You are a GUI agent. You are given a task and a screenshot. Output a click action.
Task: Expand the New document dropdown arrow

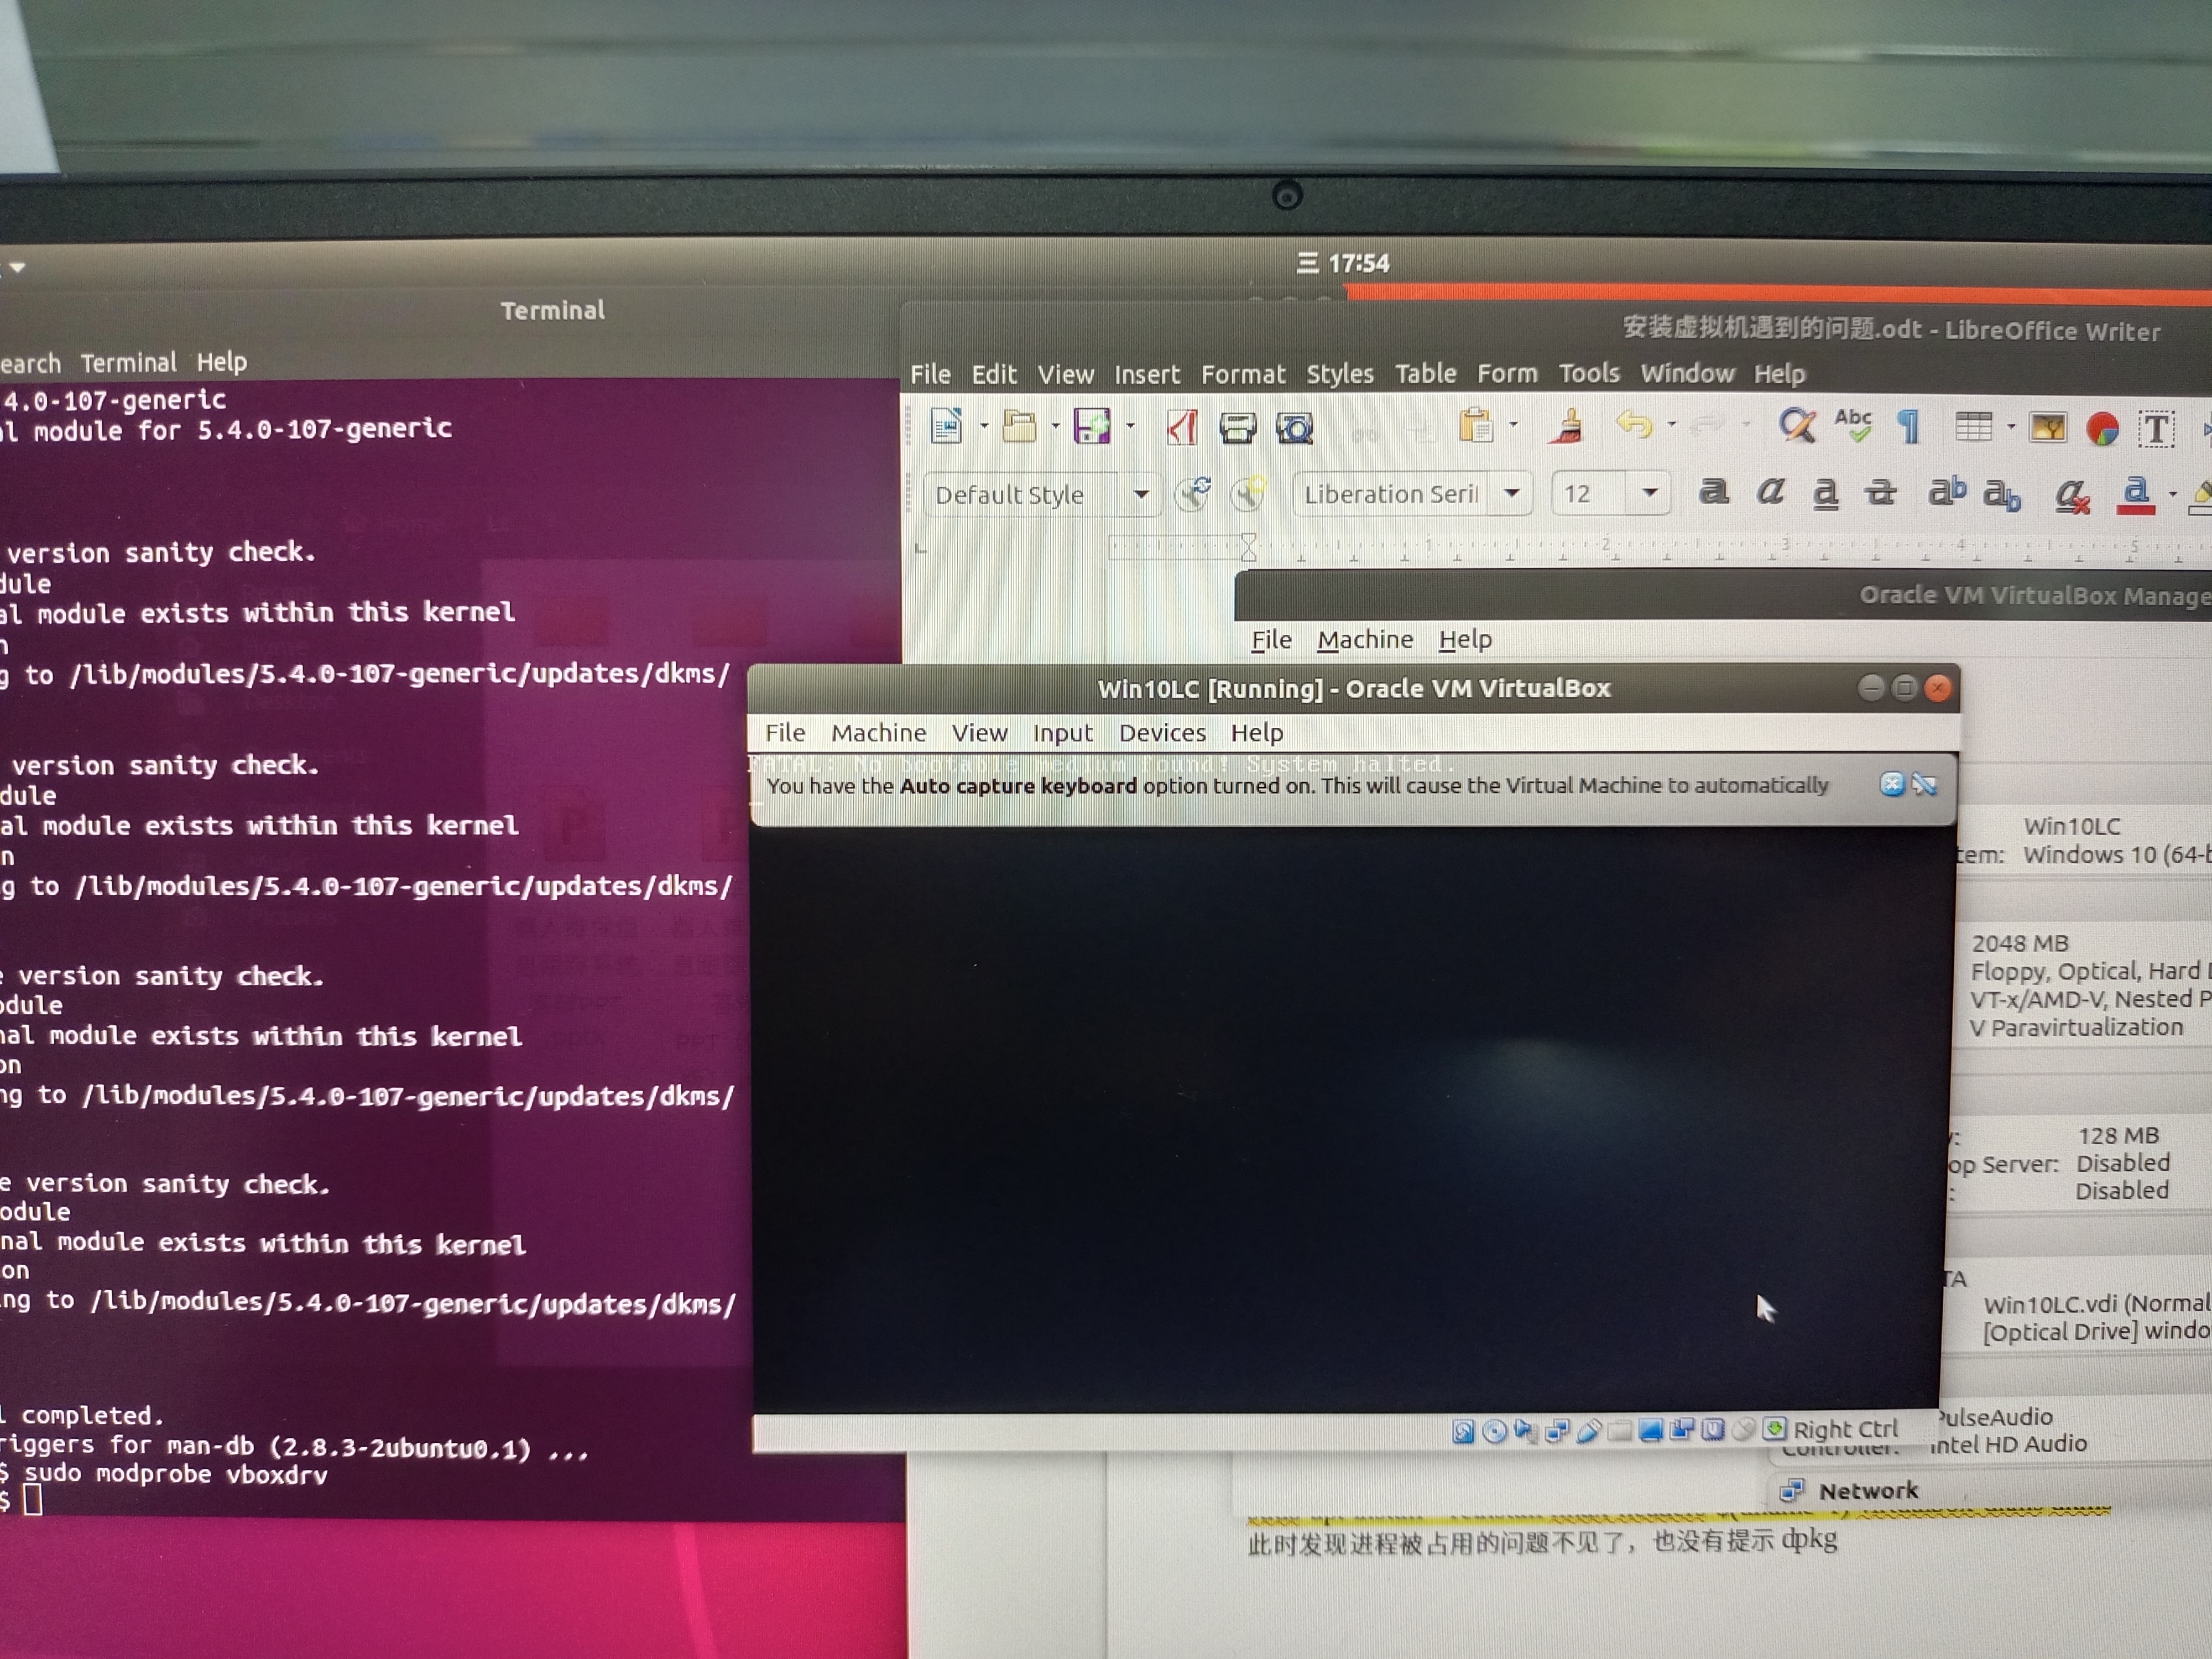click(x=984, y=427)
